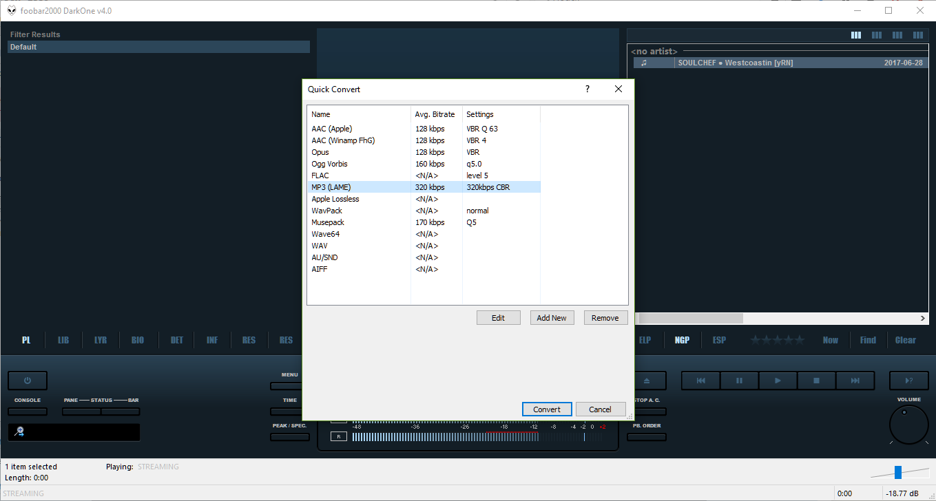Toggle the CONSOLE button

28,412
